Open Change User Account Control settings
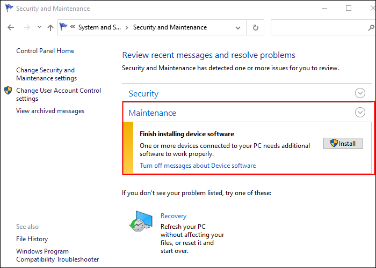 59,94
